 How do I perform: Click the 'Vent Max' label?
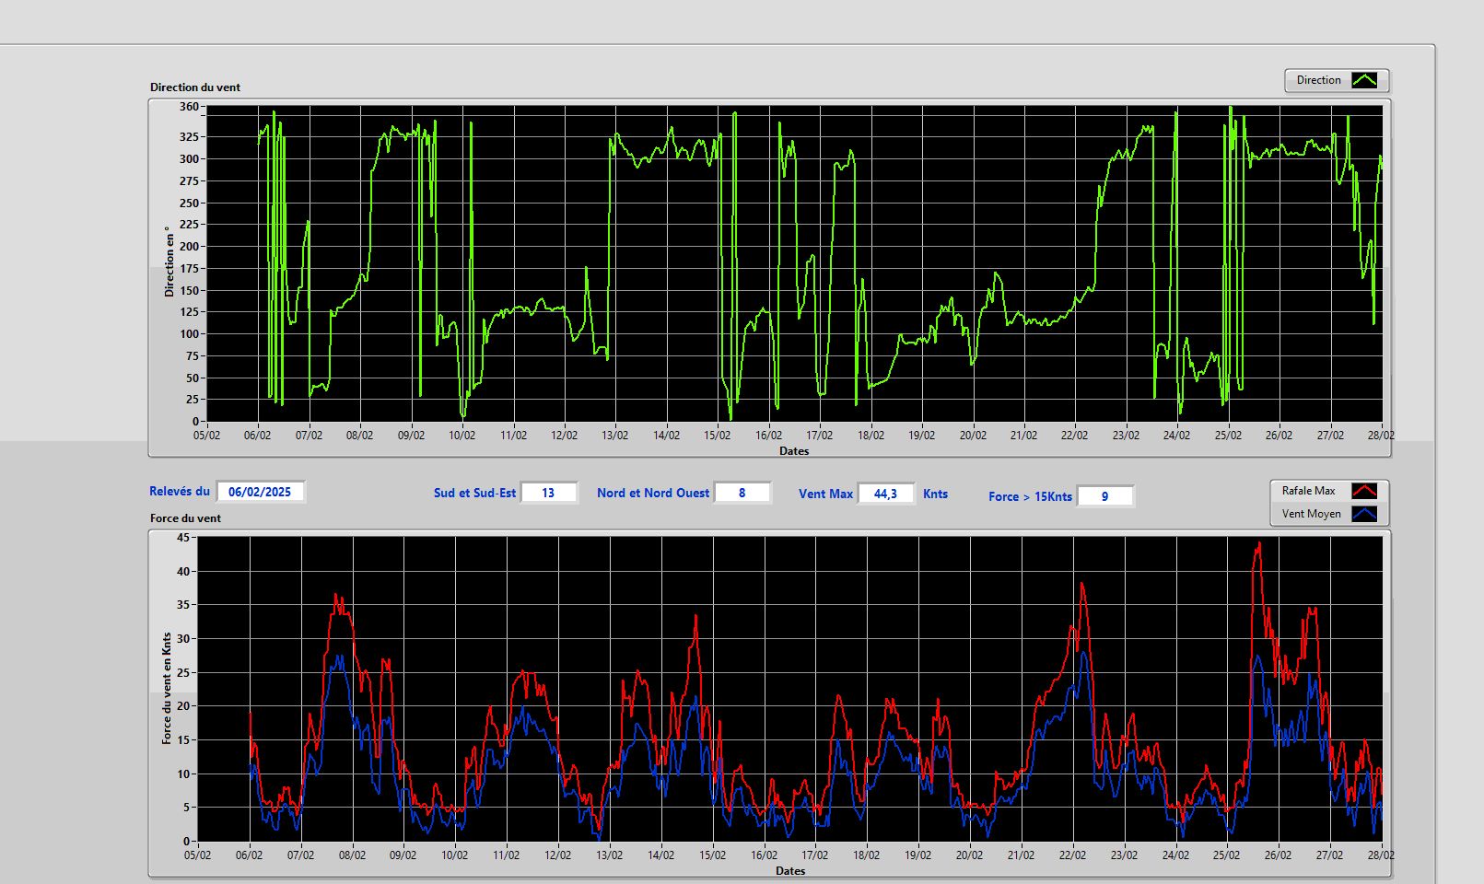825,494
